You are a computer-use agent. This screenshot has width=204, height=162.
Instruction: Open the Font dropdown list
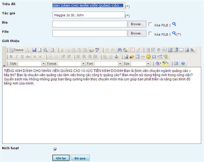click(120, 64)
